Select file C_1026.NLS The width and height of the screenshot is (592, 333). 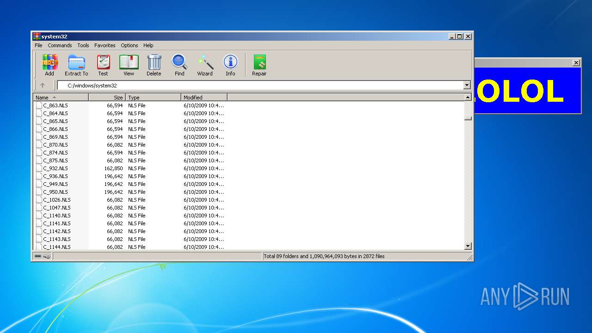point(57,200)
